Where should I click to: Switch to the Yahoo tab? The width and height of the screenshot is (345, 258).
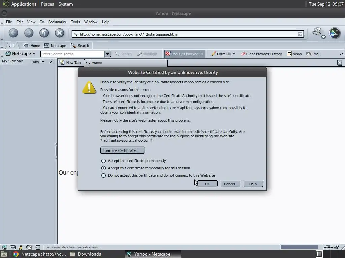(125, 63)
